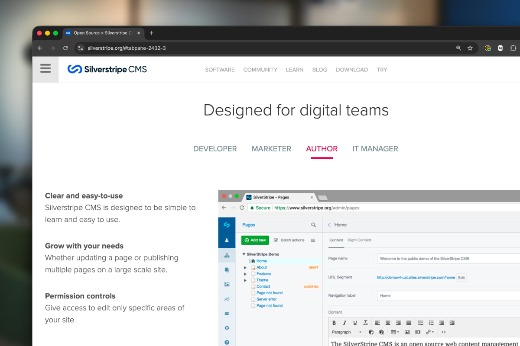Open the hamburger menu beside the Silverstripe logo
The width and height of the screenshot is (520, 346).
(45, 69)
